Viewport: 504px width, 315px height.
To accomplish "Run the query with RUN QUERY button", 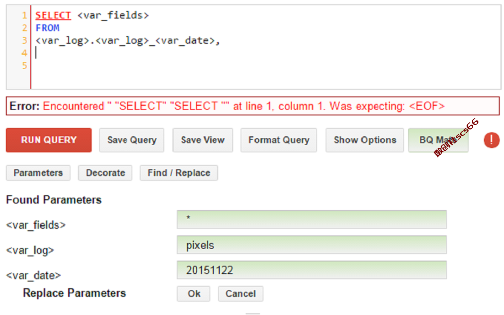I will 49,140.
